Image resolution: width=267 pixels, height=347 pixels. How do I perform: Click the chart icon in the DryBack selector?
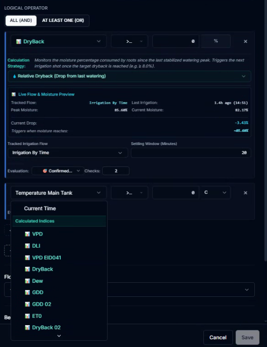[18, 41]
